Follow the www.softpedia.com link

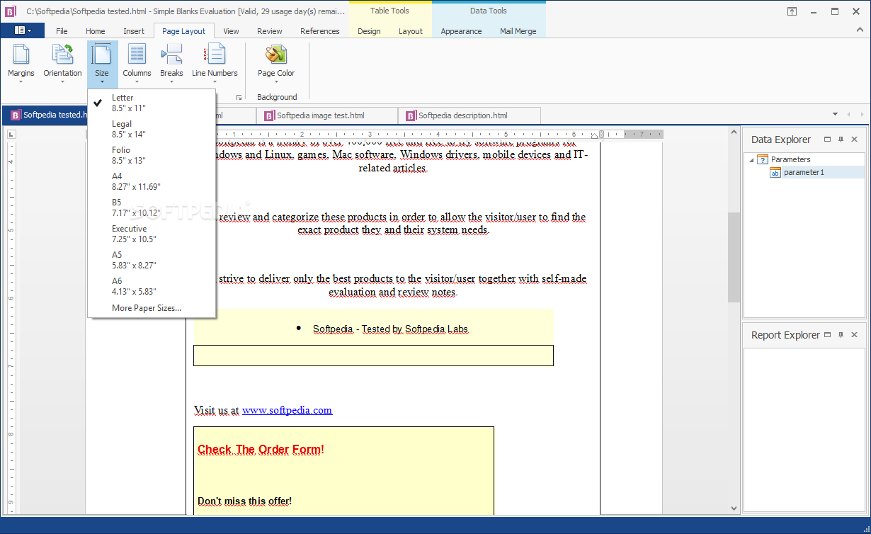point(287,410)
